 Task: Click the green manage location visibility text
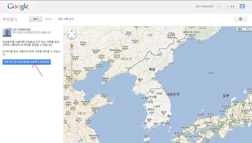coord(31,53)
